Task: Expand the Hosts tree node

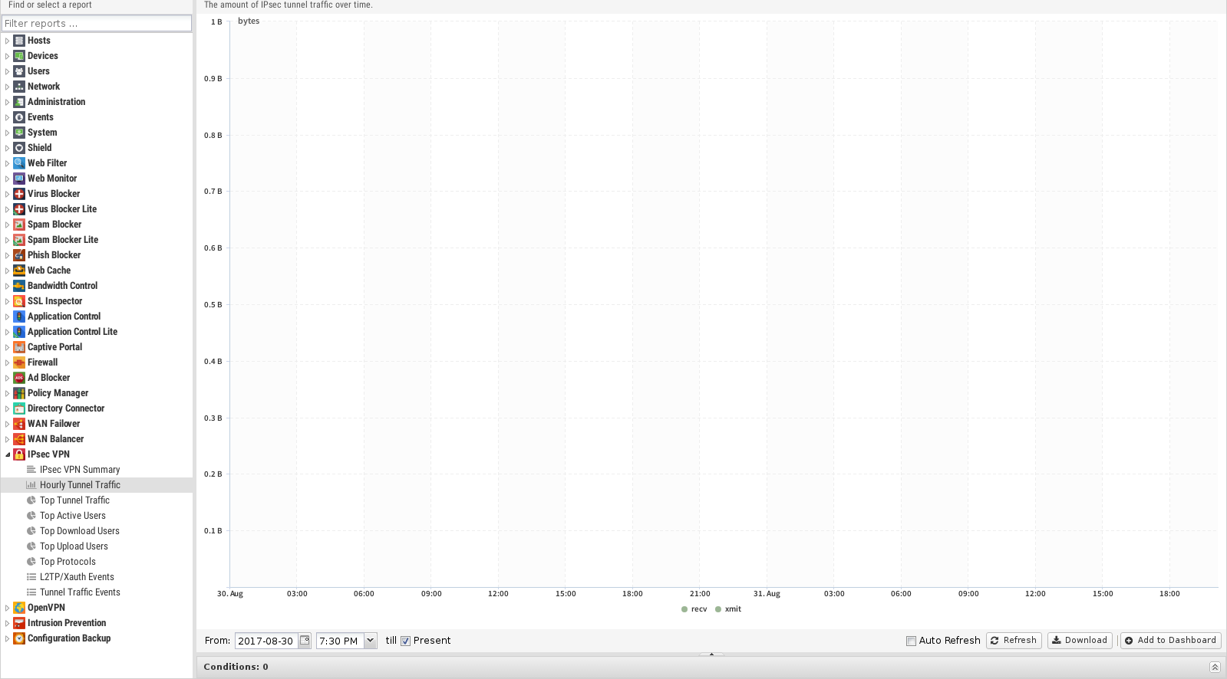Action: (7, 41)
